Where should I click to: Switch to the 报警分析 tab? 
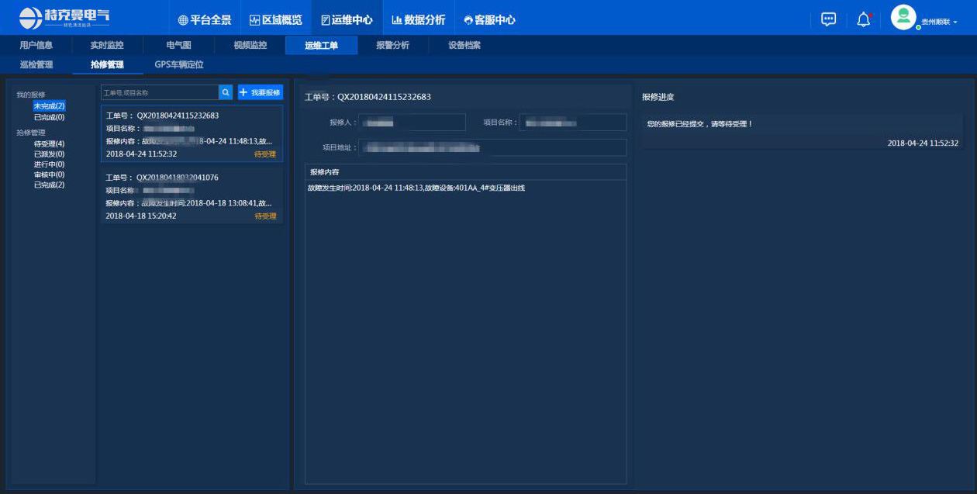pyautogui.click(x=392, y=45)
